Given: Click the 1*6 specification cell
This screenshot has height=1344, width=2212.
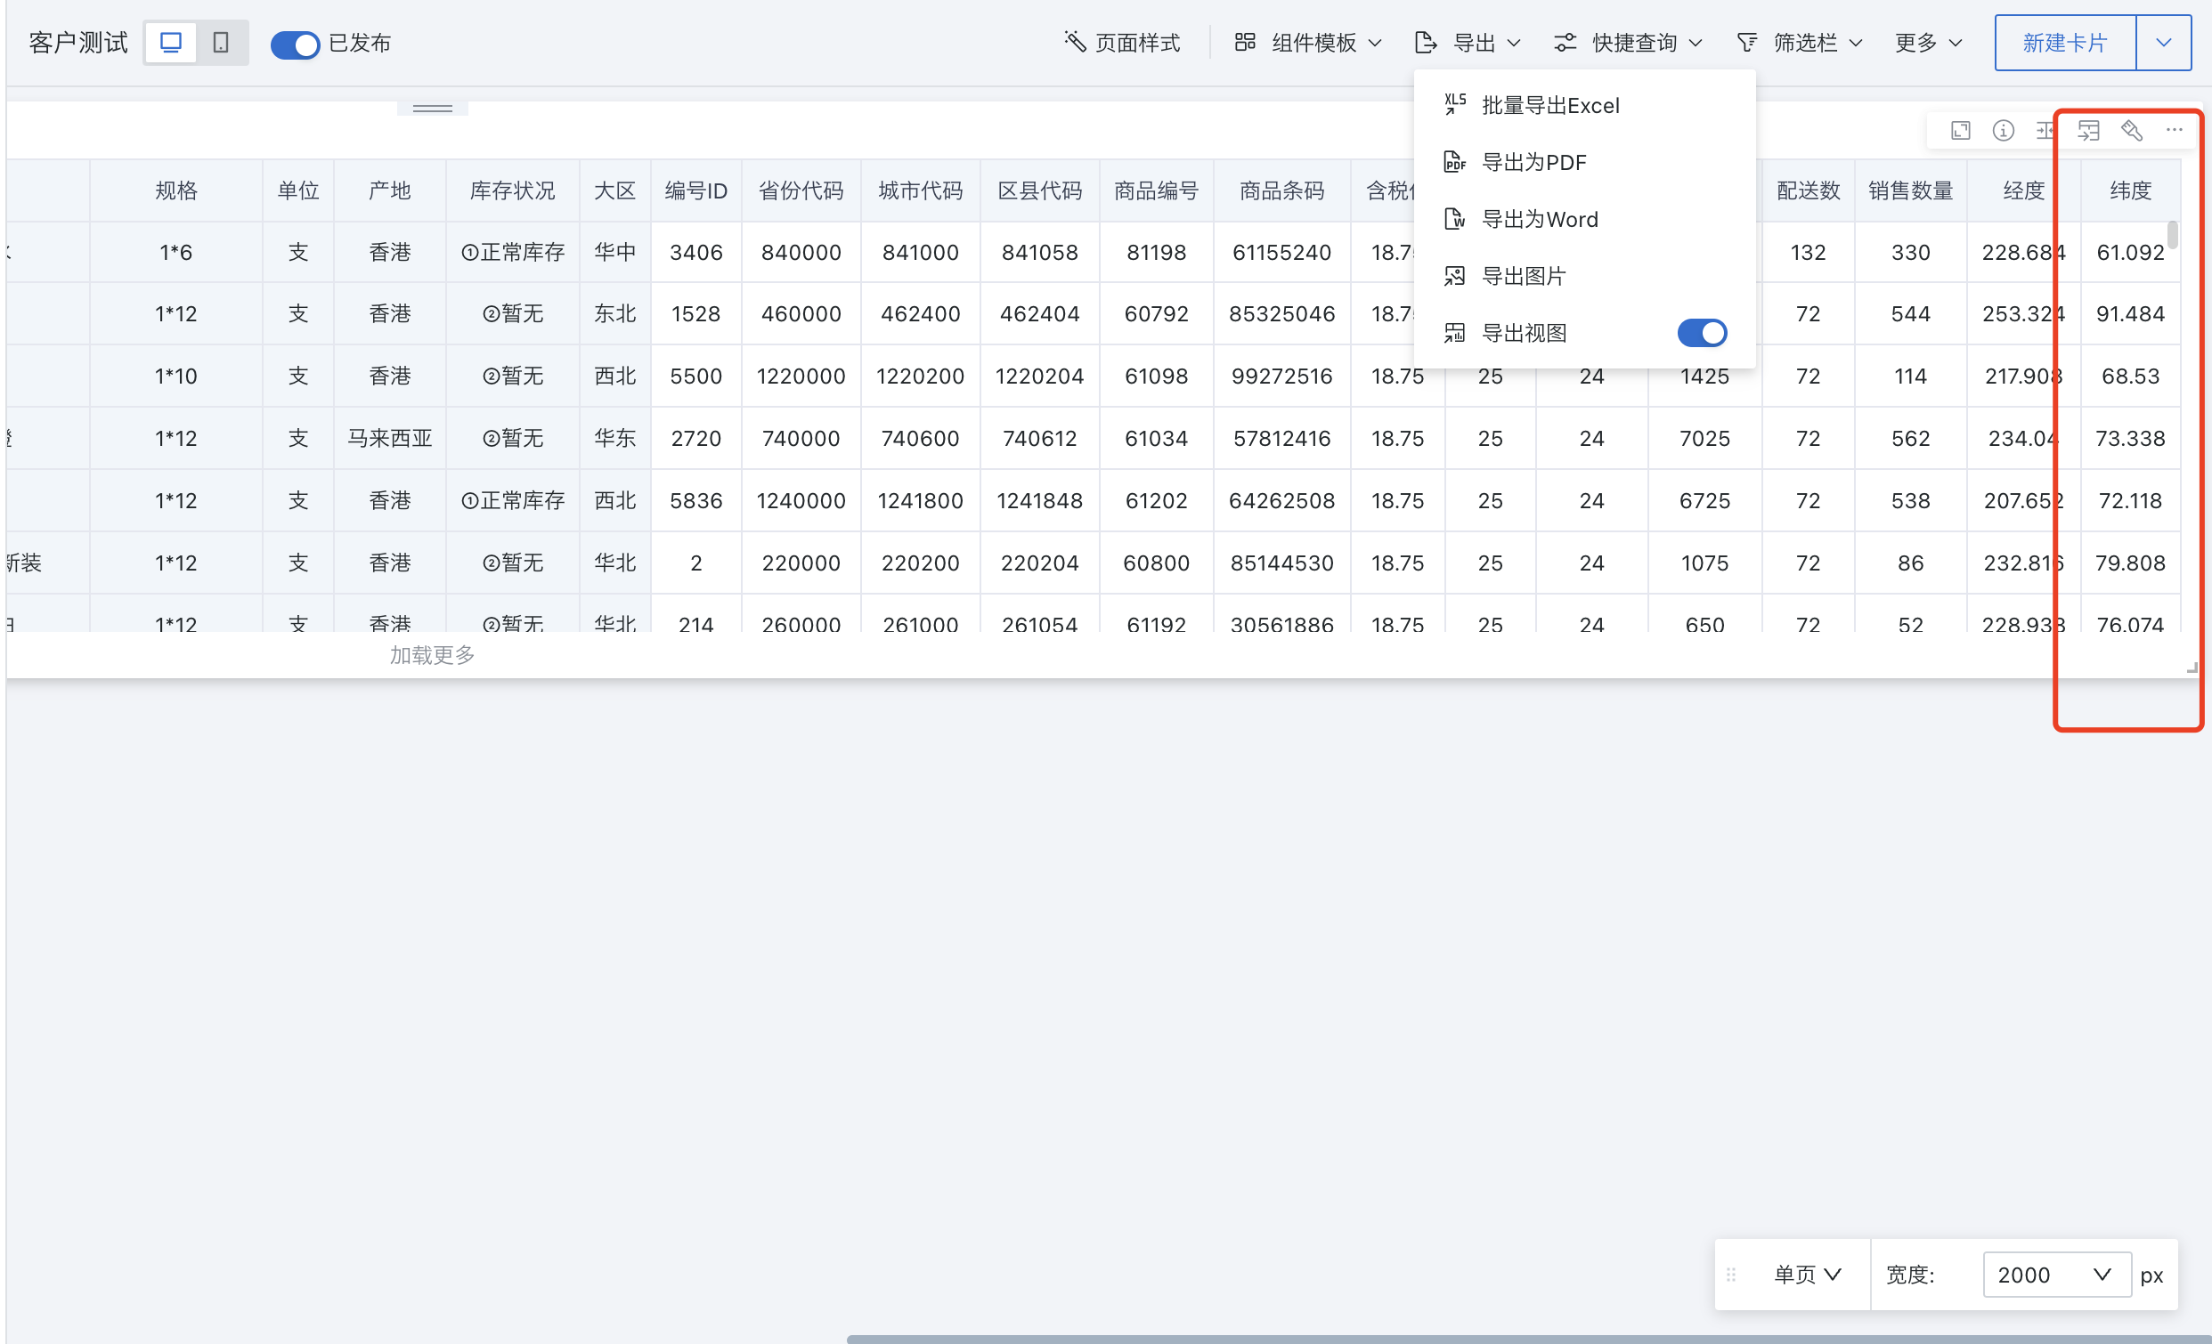Looking at the screenshot, I should pyautogui.click(x=176, y=252).
